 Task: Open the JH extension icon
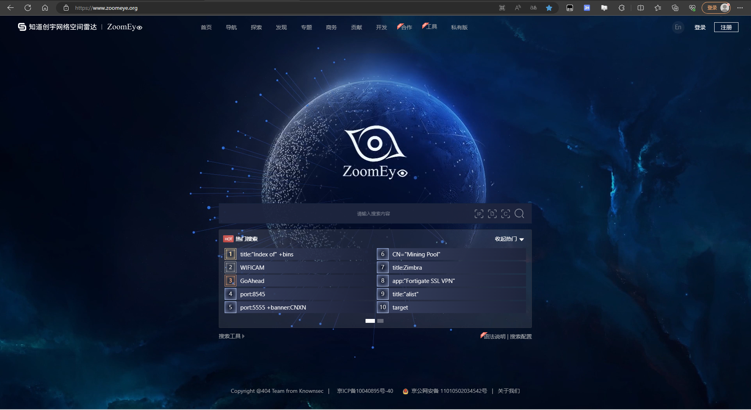587,8
